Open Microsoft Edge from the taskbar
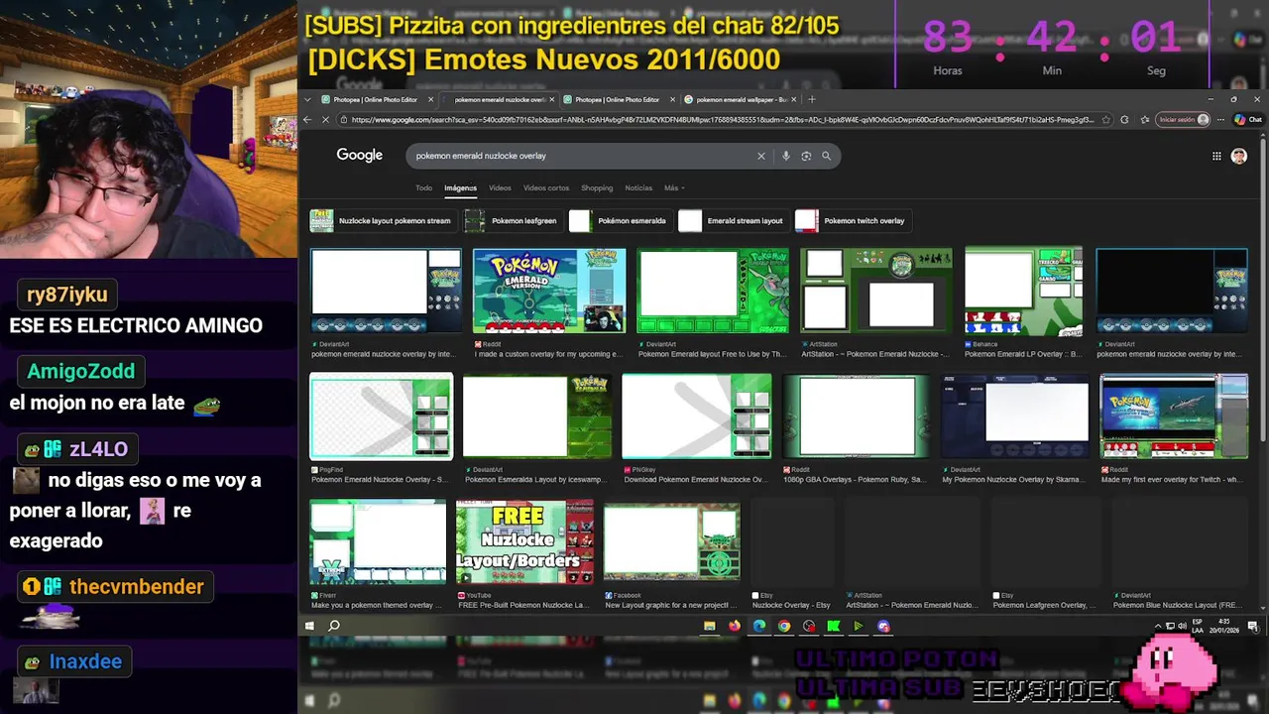The image size is (1269, 714). click(x=759, y=626)
